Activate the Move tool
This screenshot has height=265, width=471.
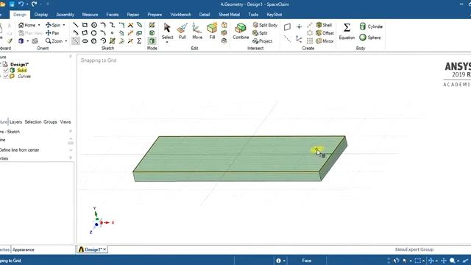click(x=197, y=31)
